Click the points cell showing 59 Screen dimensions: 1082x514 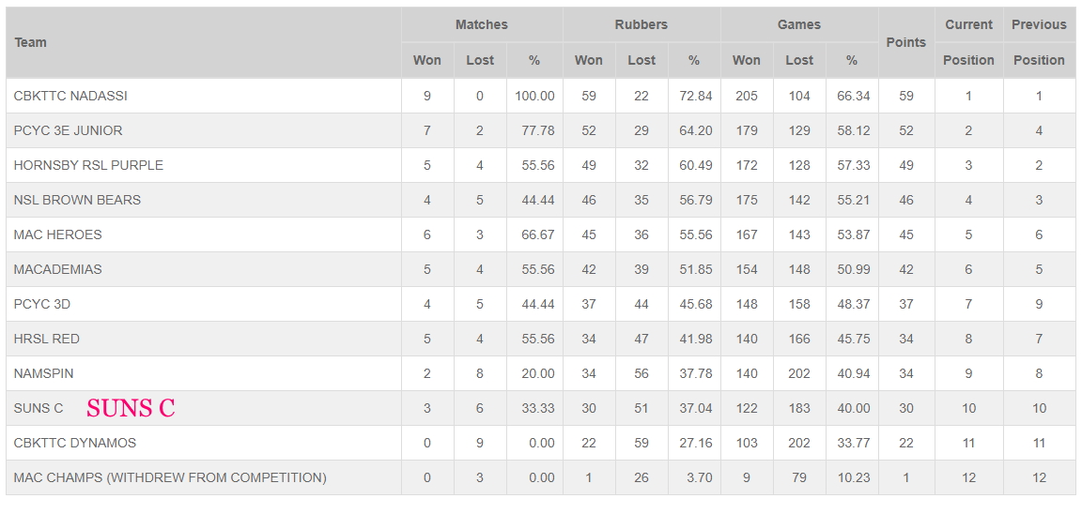pos(906,97)
